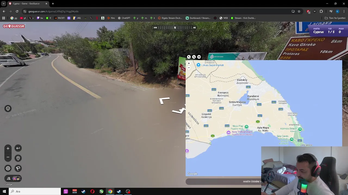Viewport: 348px width, 195px height.
Task: Click the street view forward navigation arrow
Action: (x=164, y=100)
